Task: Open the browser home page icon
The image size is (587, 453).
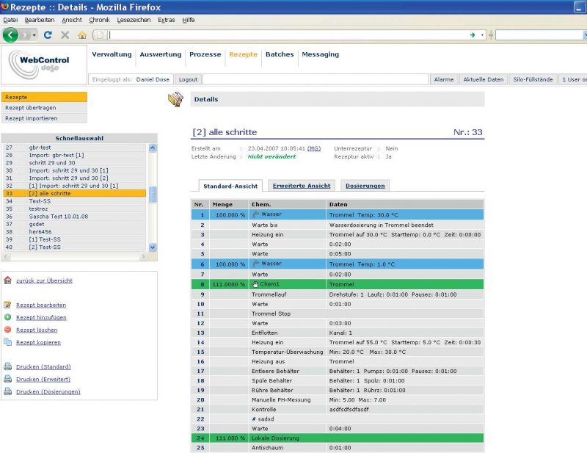Action: coord(82,35)
